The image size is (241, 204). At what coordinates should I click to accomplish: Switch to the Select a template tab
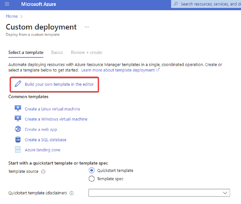26,52
